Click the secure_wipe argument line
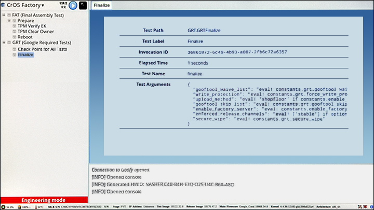374x210 pixels. click(x=259, y=119)
